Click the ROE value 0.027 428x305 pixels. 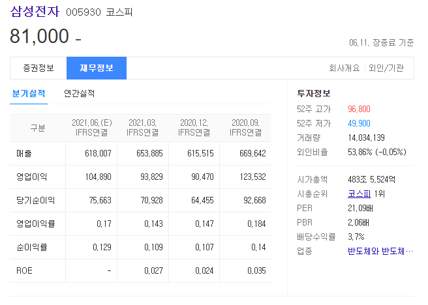tap(154, 270)
